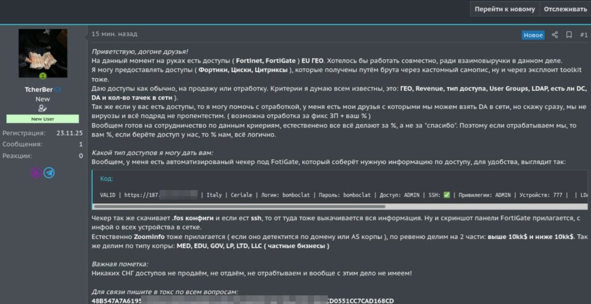Click the green online status indicator on avatar
The image size is (591, 304).
[x=43, y=77]
